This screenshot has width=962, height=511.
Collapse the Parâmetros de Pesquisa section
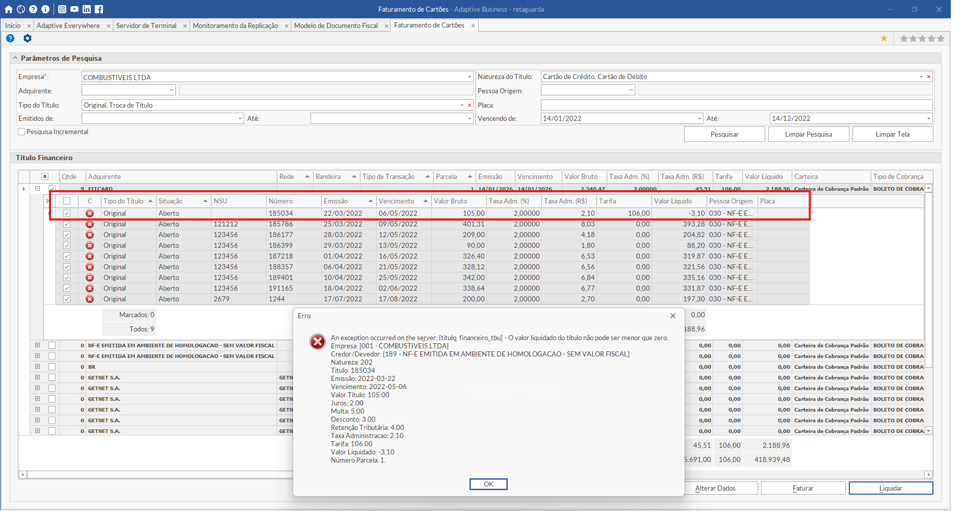(15, 58)
